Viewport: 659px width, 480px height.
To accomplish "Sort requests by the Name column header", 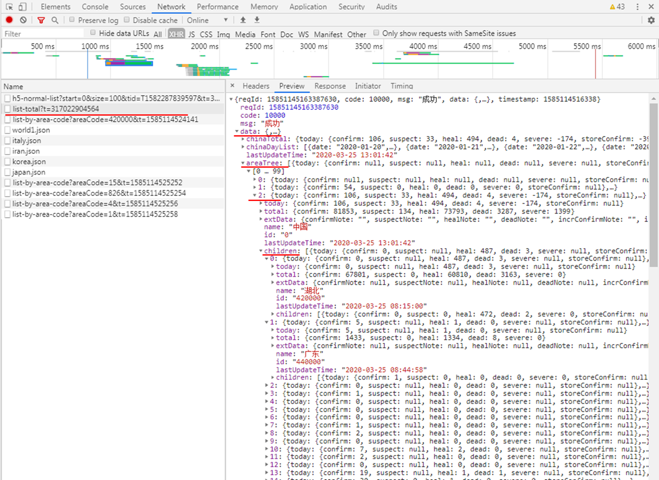I will [113, 87].
